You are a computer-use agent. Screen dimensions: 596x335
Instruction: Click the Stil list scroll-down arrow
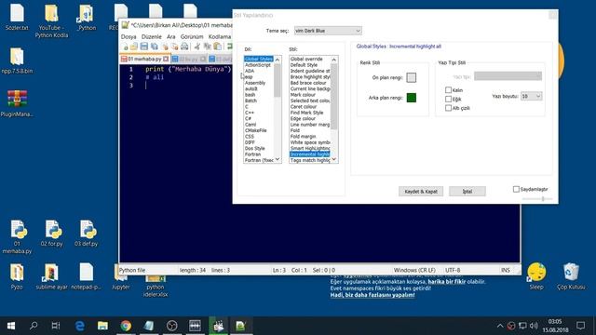click(x=333, y=159)
